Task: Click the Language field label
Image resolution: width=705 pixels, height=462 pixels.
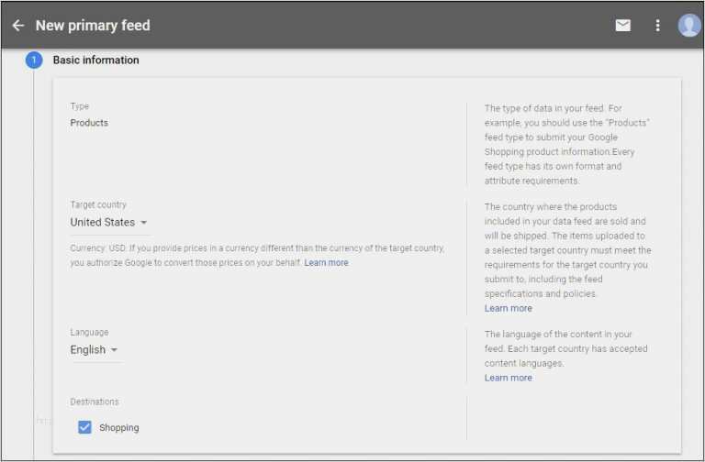Action: (x=89, y=333)
